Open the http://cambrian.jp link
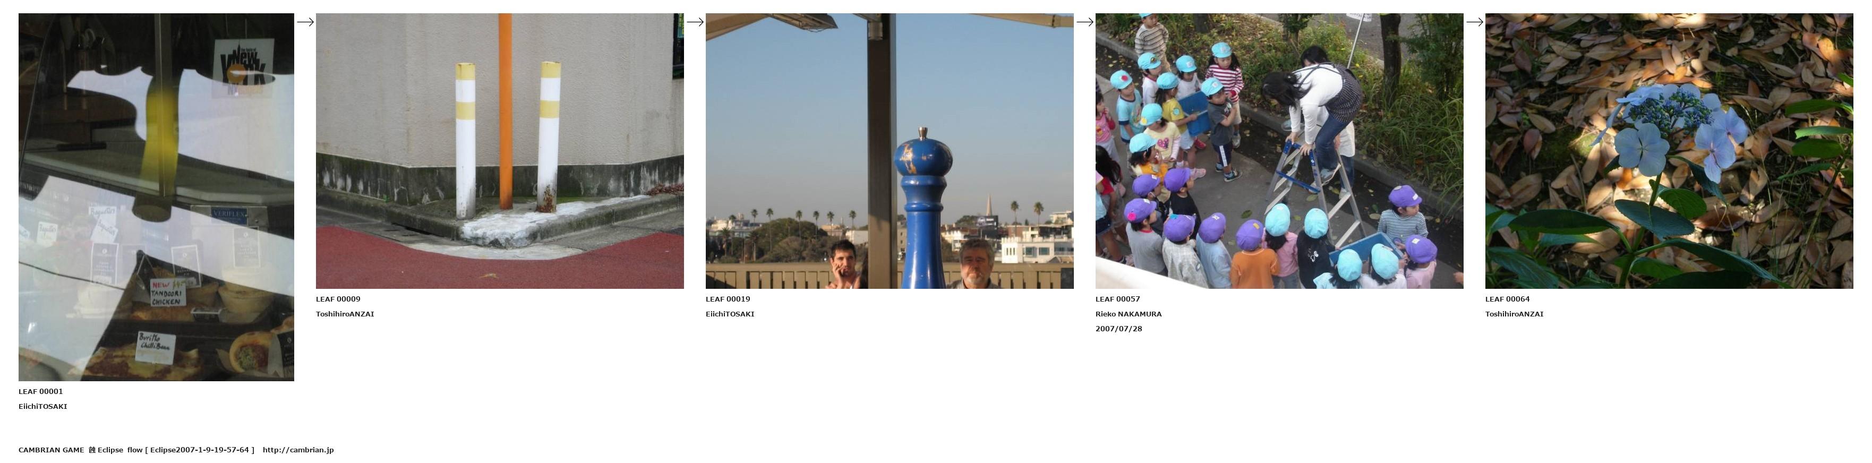 click(298, 450)
